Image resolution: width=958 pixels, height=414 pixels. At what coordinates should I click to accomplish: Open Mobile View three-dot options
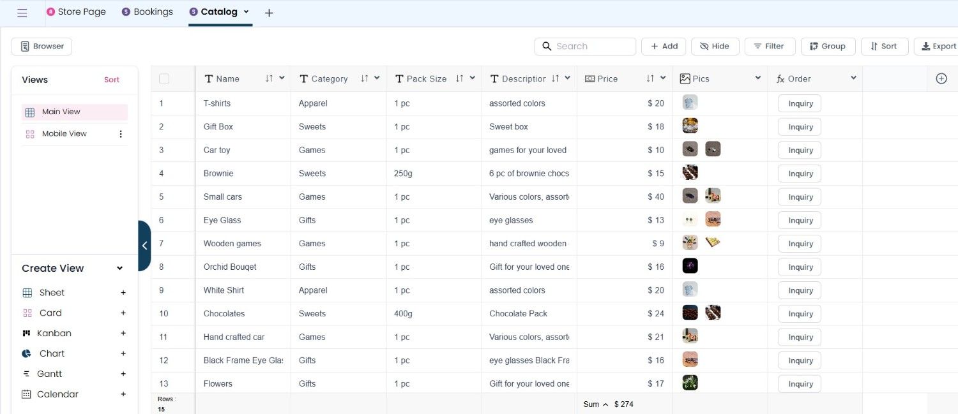pos(121,134)
